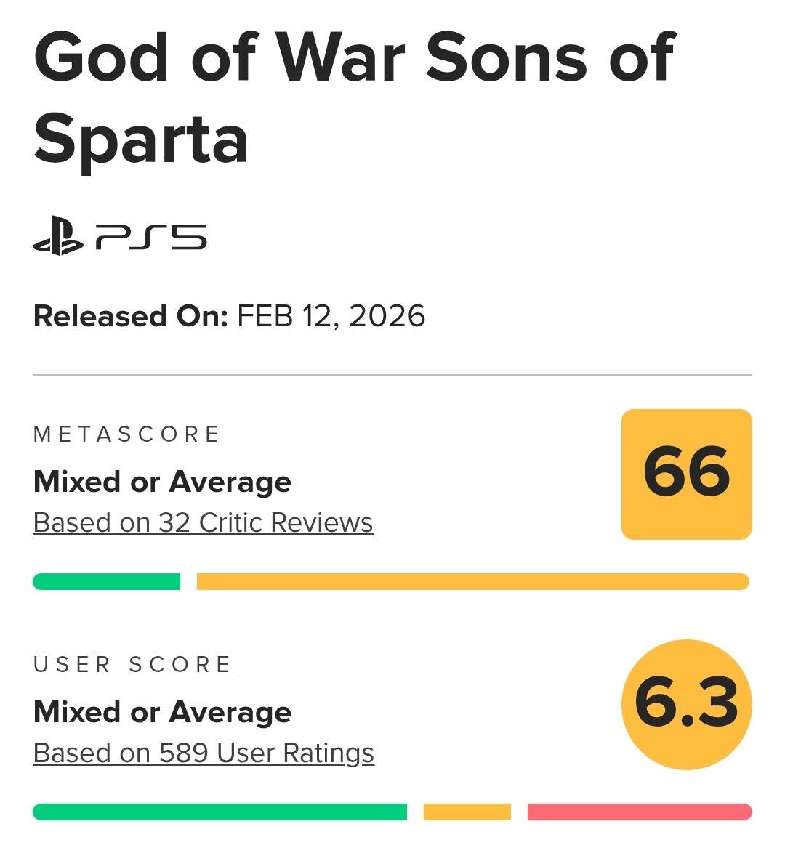The width and height of the screenshot is (785, 845).
Task: Click the PS5 platform wordmark
Action: point(151,238)
